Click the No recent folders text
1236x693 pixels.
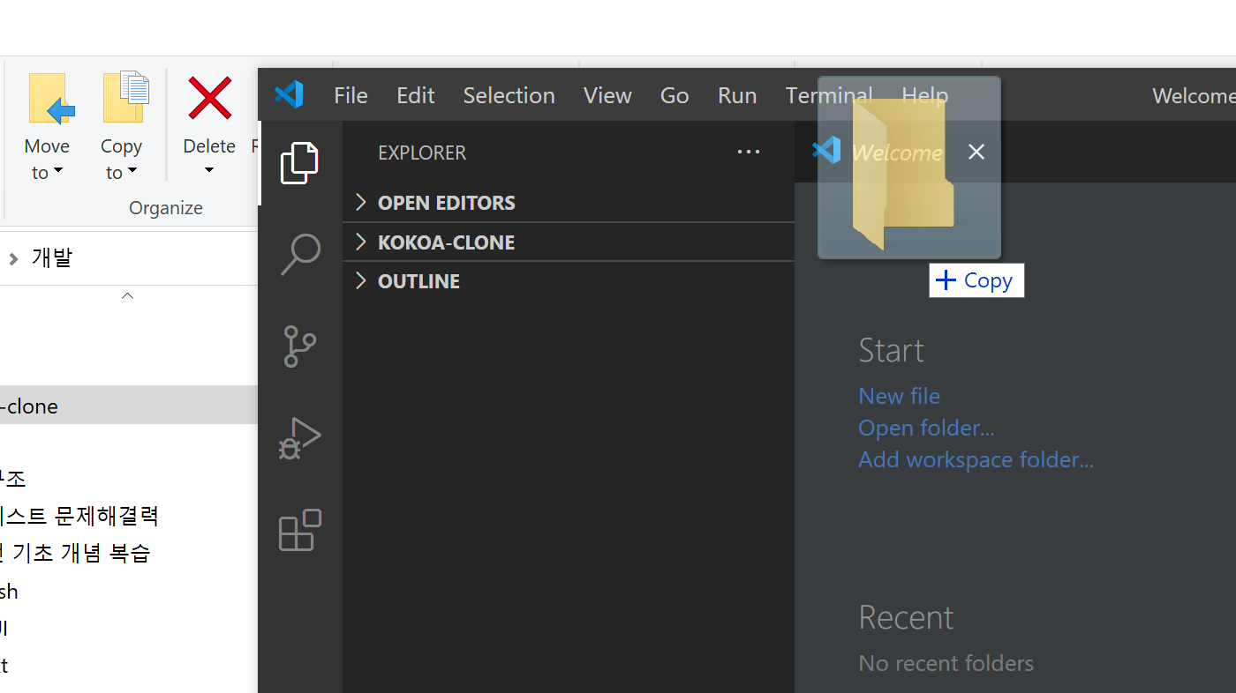pyautogui.click(x=946, y=663)
